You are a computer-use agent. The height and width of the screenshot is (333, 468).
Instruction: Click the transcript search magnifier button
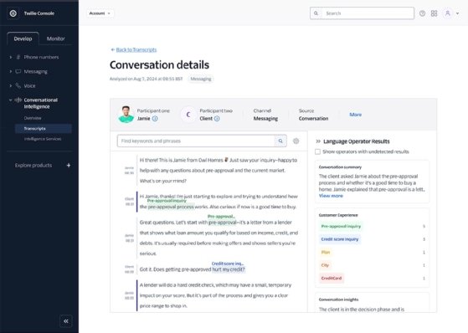280,141
